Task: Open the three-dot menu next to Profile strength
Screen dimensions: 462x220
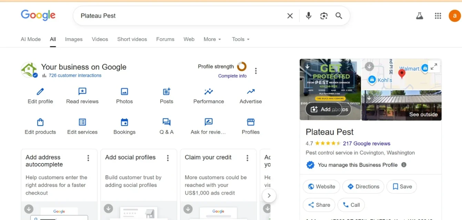Action: [x=256, y=71]
